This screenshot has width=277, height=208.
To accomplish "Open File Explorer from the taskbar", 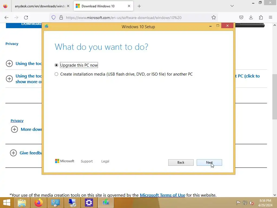I will (22, 203).
